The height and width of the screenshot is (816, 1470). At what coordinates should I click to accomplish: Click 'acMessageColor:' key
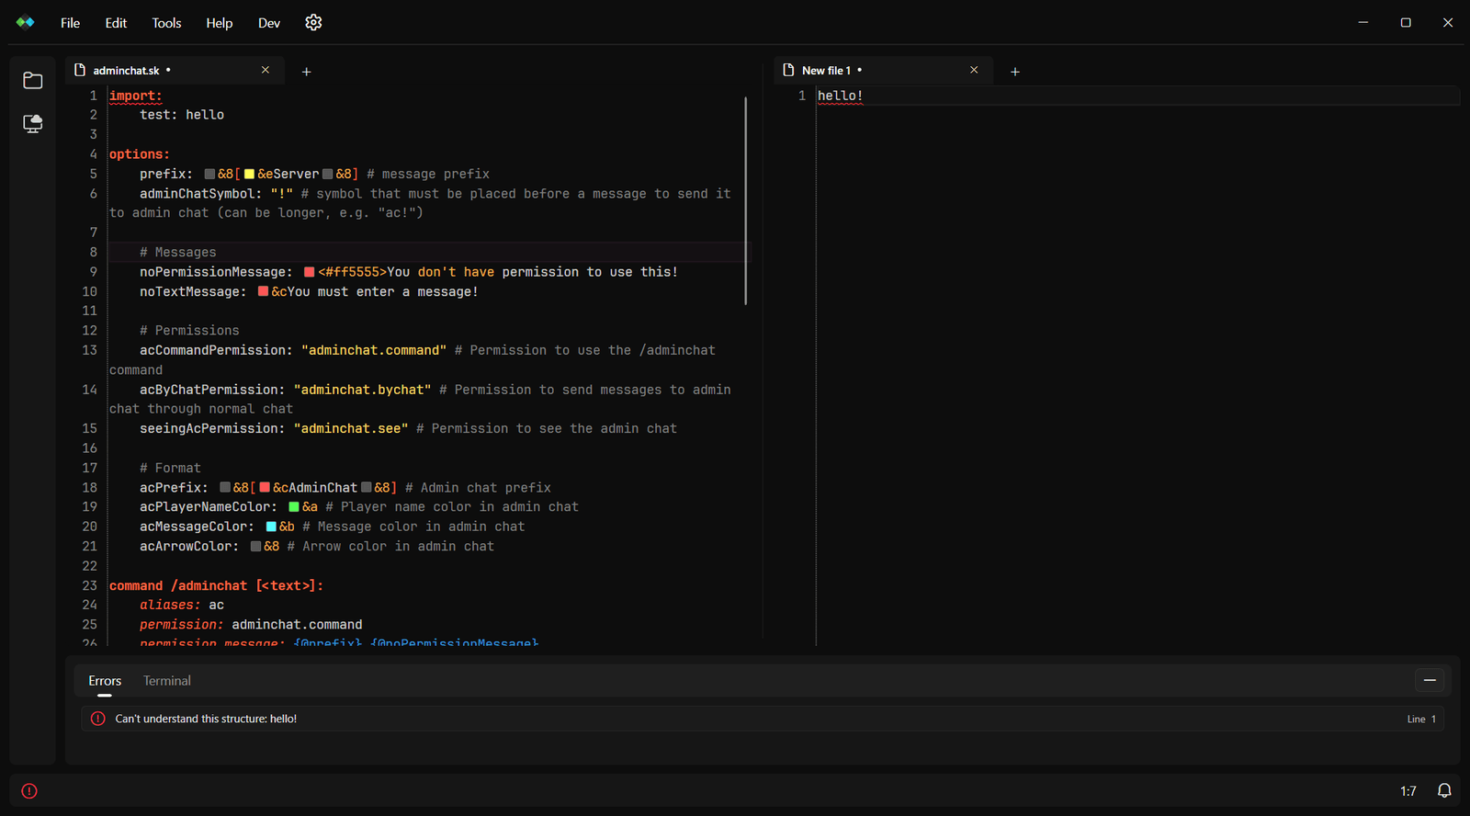pos(197,527)
